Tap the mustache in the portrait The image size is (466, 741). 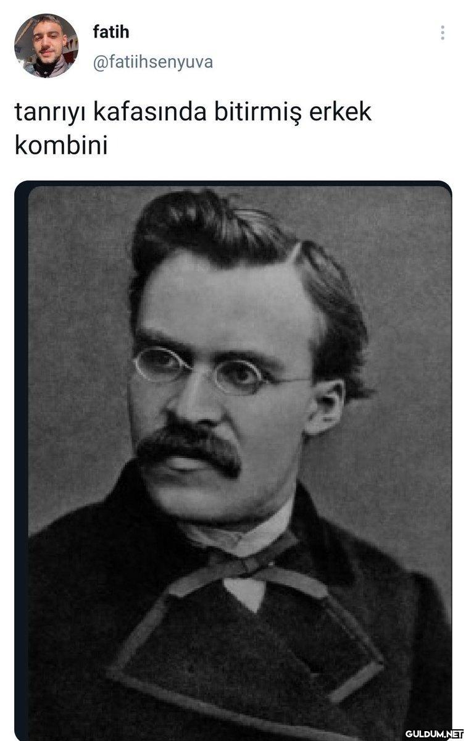[189, 448]
